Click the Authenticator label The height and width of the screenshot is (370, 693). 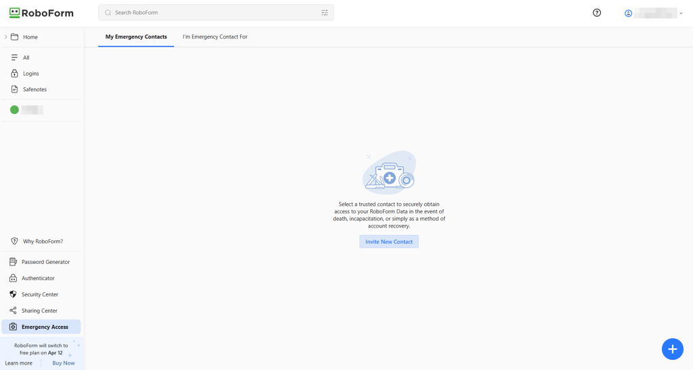[x=38, y=278]
